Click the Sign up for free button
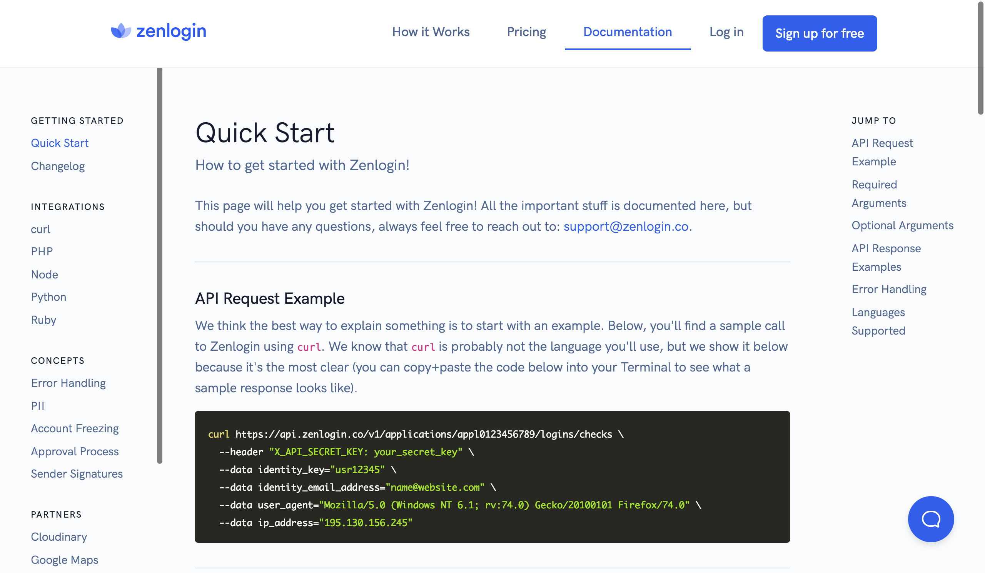Image resolution: width=985 pixels, height=573 pixels. (819, 33)
